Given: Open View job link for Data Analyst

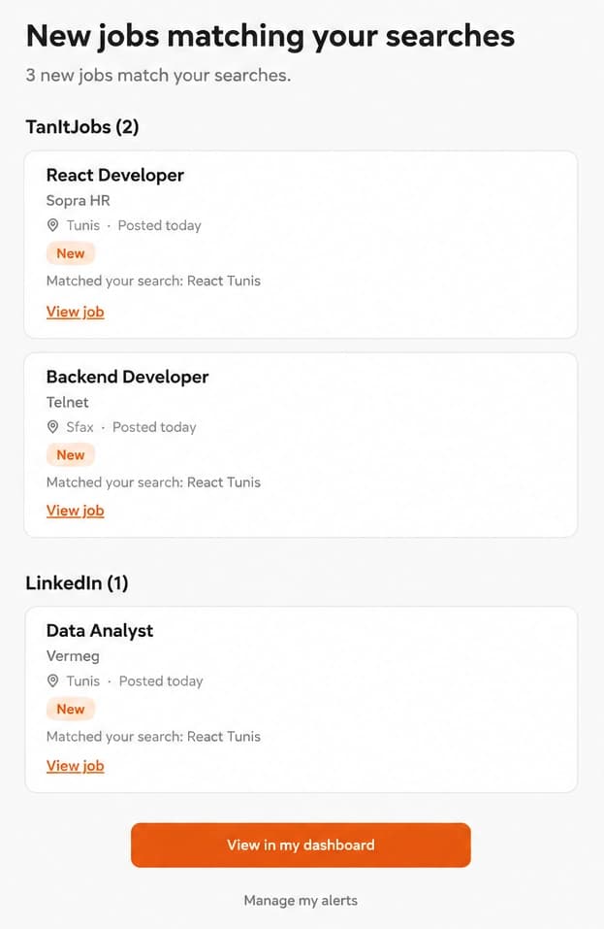Looking at the screenshot, I should [x=75, y=766].
